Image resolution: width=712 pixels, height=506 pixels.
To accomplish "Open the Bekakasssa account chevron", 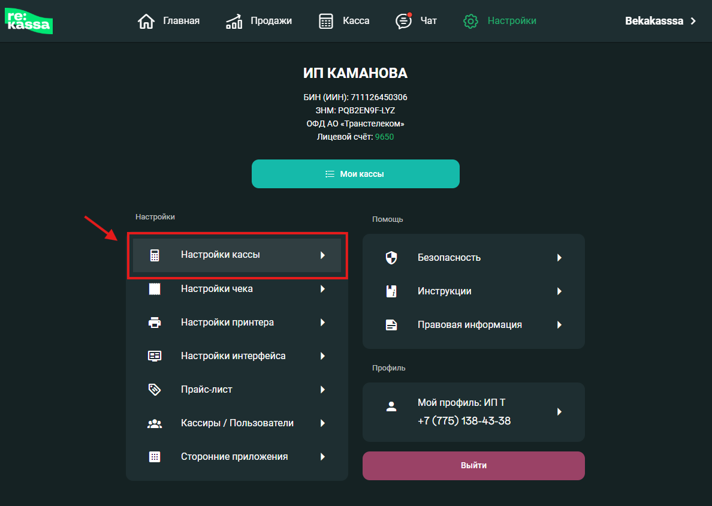I will (x=693, y=21).
